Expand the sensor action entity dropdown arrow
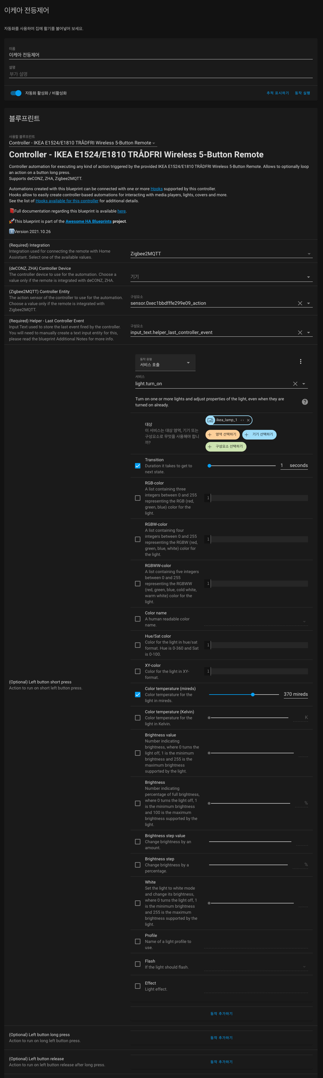 coord(308,303)
